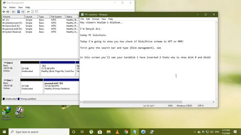Image resolution: width=241 pixels, height=135 pixels.
Task: Click the Forward arrow in Disk Management toolbar
Action: [8, 12]
